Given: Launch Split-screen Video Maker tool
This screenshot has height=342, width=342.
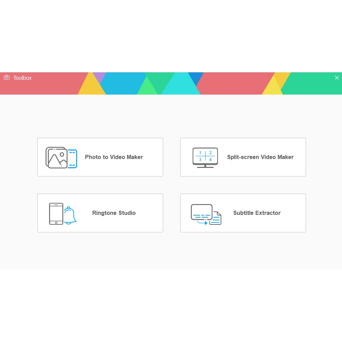Looking at the screenshot, I should coord(243,157).
